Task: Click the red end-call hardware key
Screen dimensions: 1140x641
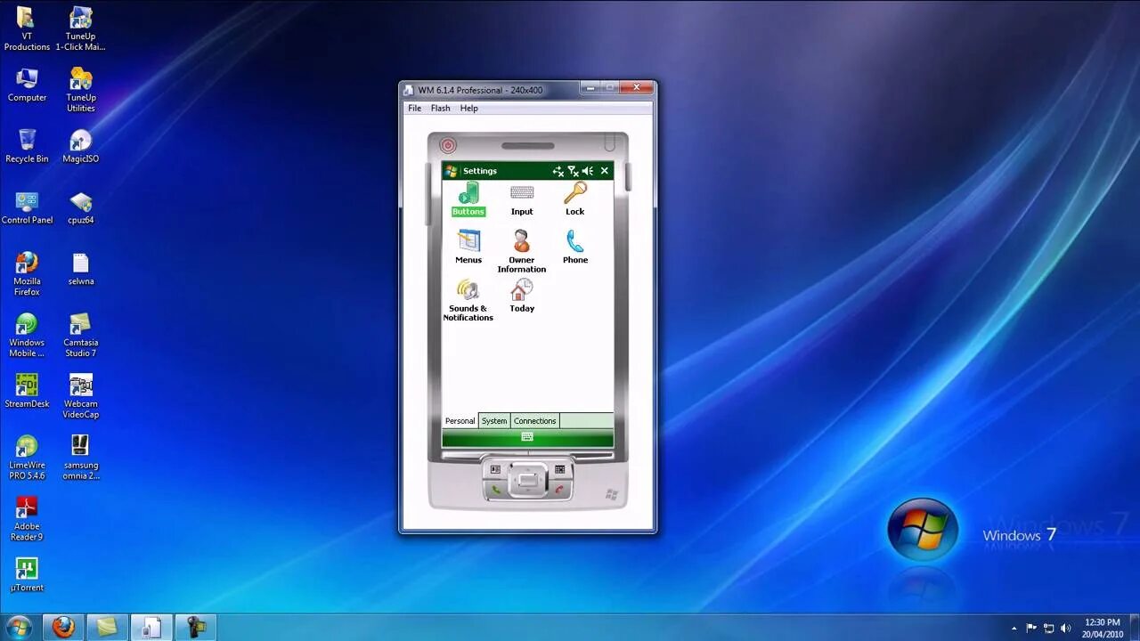Action: point(559,490)
